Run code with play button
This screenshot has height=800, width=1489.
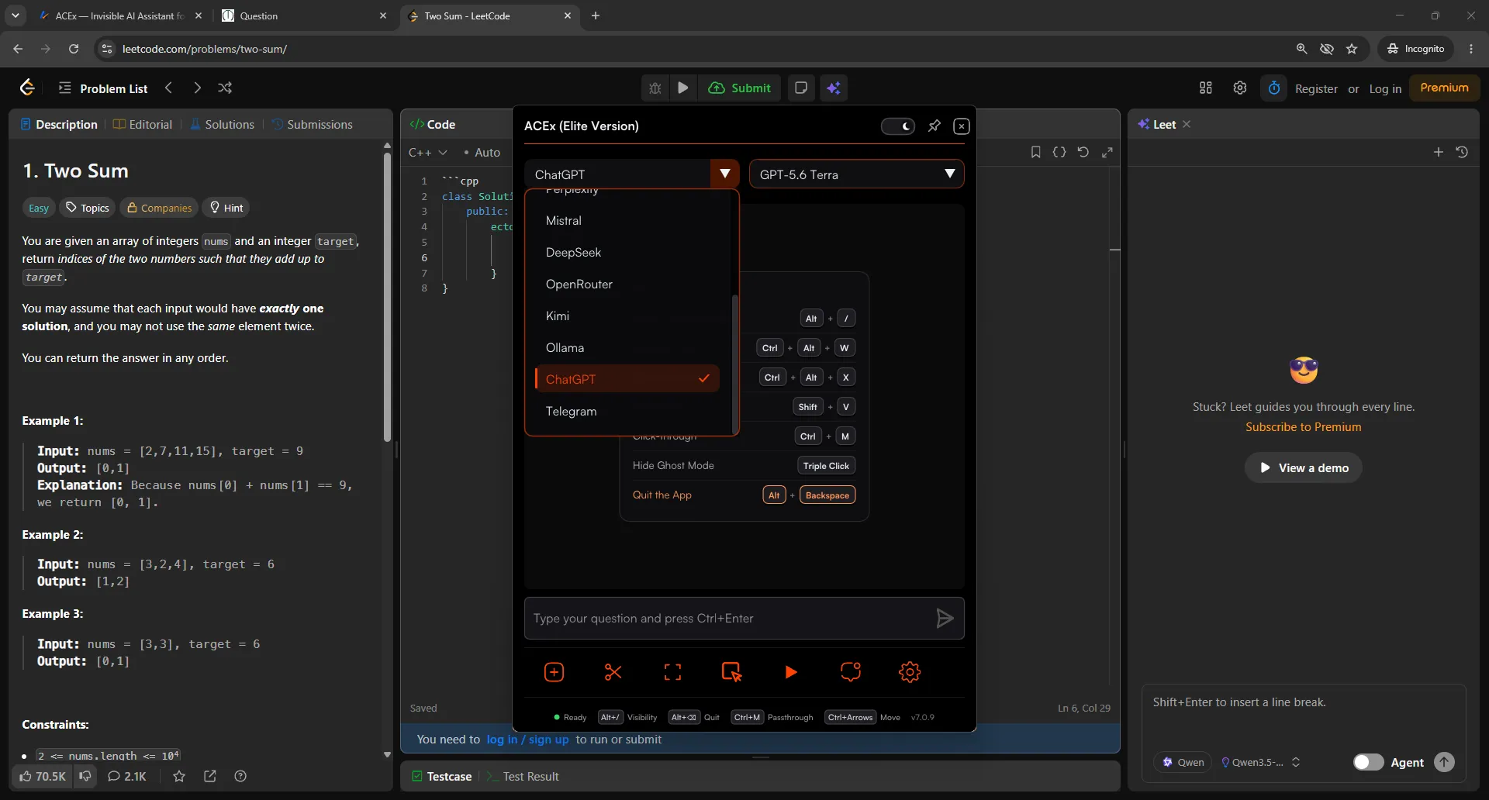point(683,88)
